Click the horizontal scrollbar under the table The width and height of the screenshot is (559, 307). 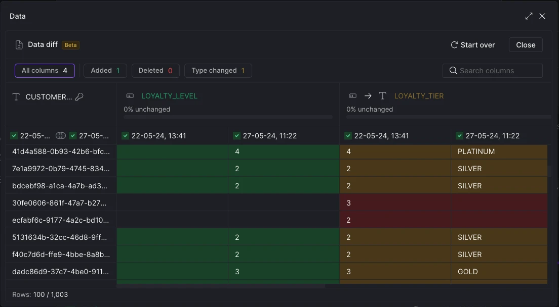click(221, 286)
